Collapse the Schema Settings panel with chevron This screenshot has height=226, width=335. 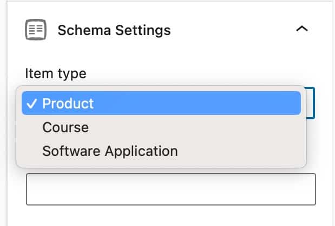pos(302,29)
